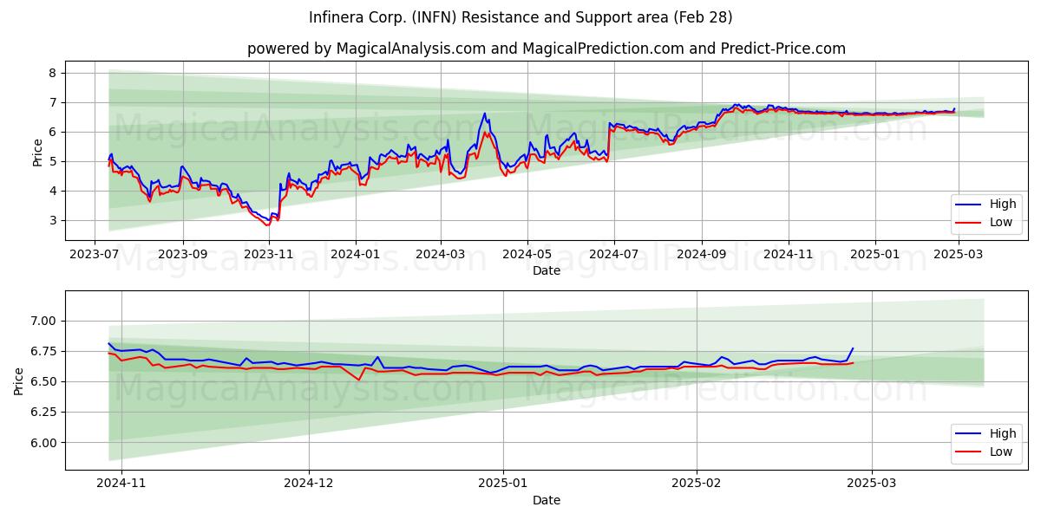Click the '2024-03' x-axis label

(x=441, y=256)
